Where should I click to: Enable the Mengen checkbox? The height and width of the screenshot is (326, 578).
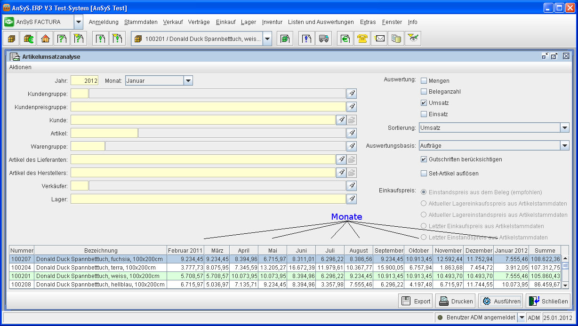coord(424,81)
